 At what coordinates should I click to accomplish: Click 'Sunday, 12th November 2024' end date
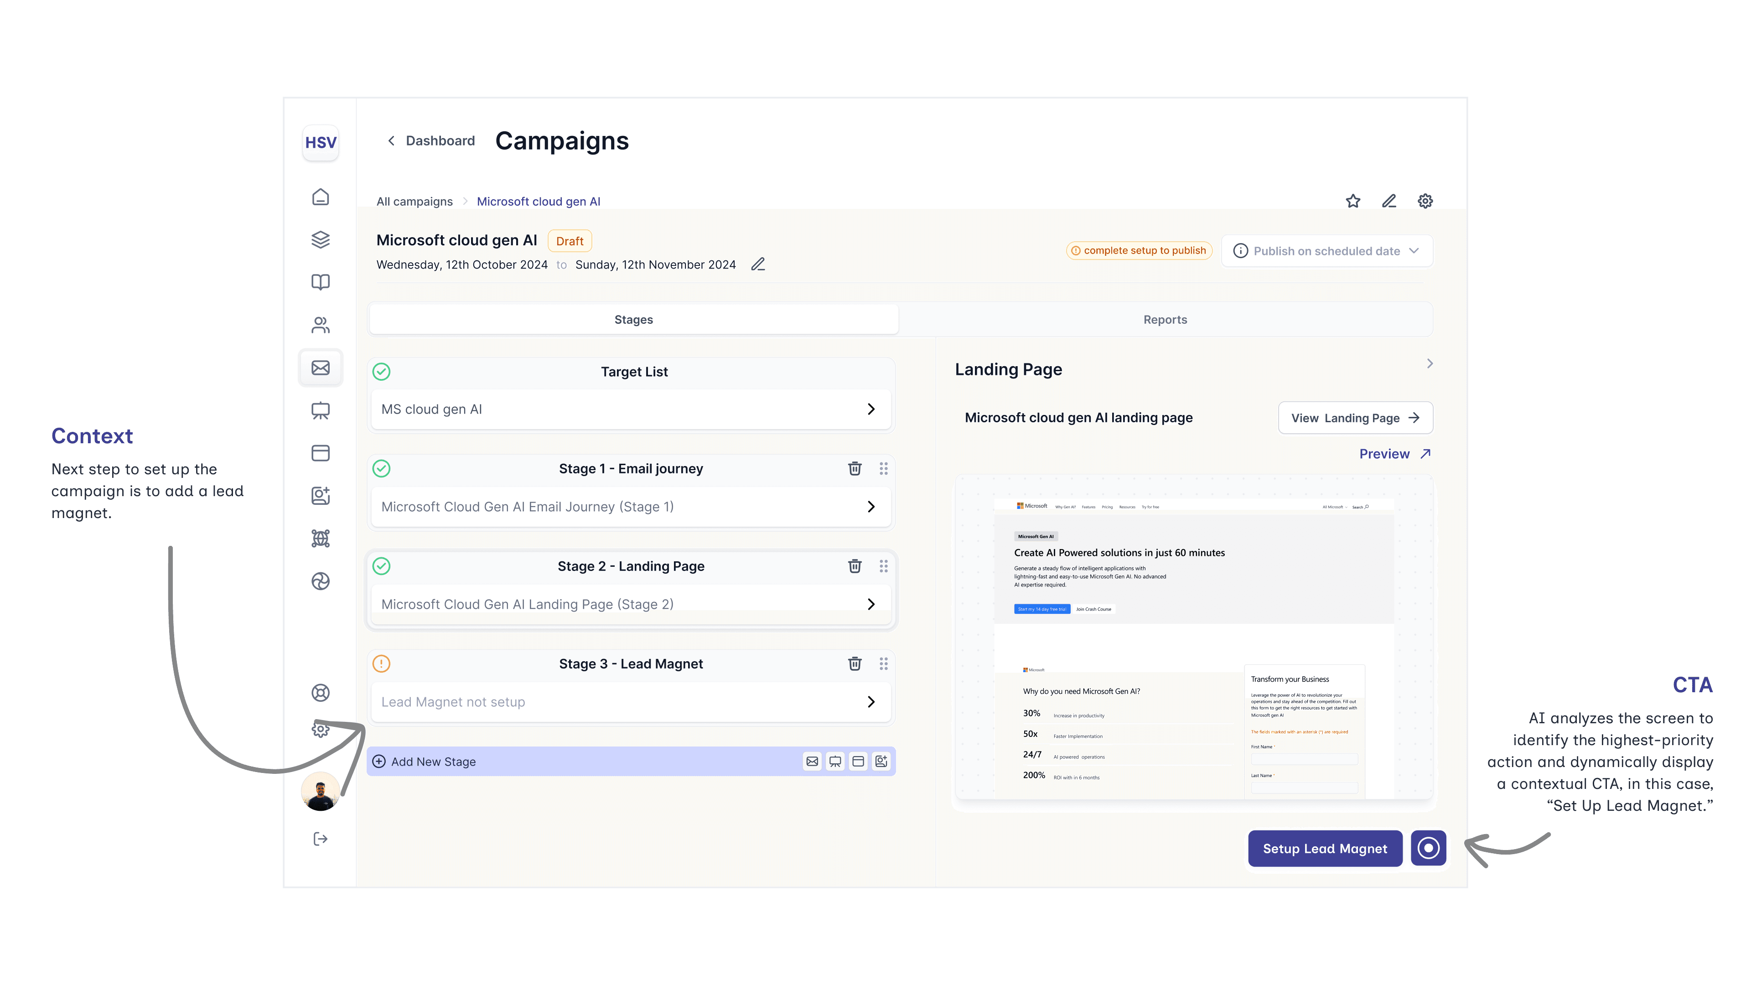(655, 264)
